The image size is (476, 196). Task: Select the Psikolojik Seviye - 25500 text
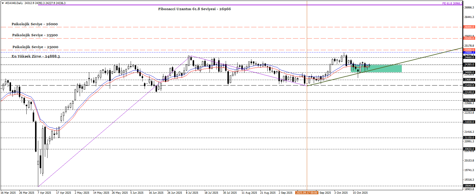(x=35, y=35)
